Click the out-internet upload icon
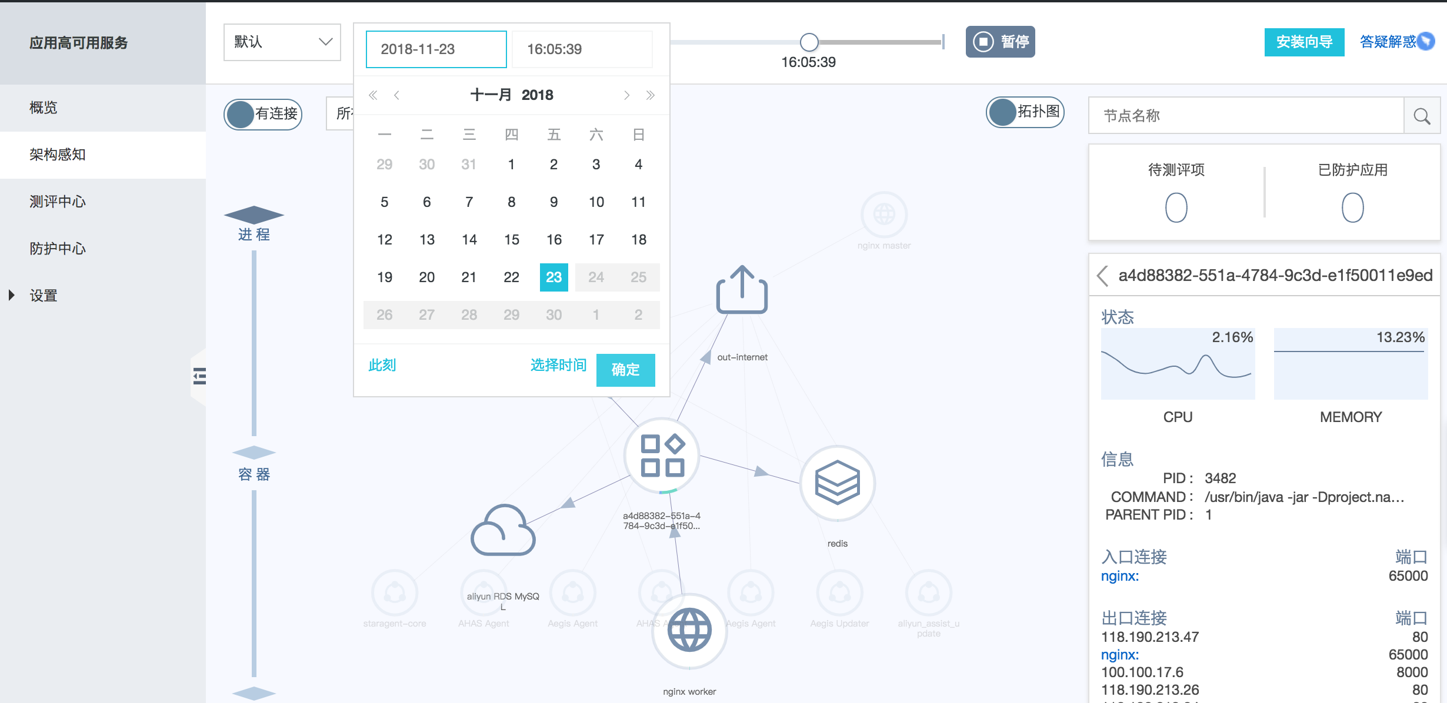Screen dimensions: 1447x703 point(742,290)
